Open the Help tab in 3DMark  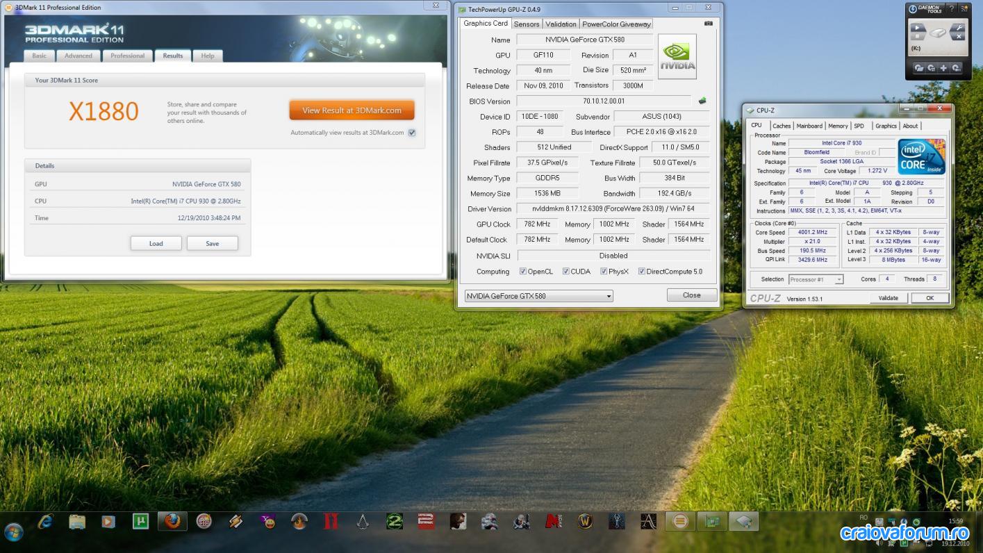208,56
